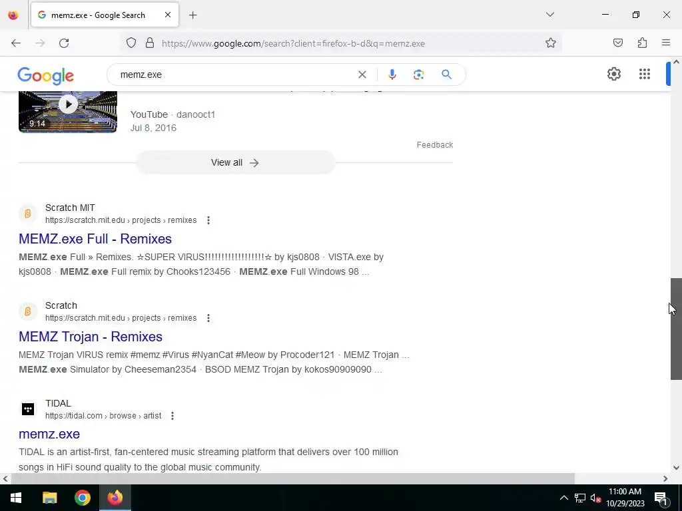Screen dimensions: 682x511
Task: Click the horizontal scrollbar thumb
Action: (293, 478)
